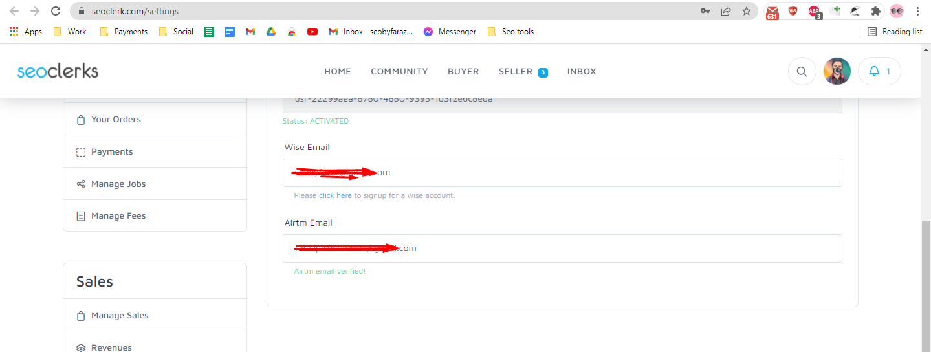This screenshot has height=352, width=931.
Task: Click the Wise Email input field
Action: click(x=562, y=173)
